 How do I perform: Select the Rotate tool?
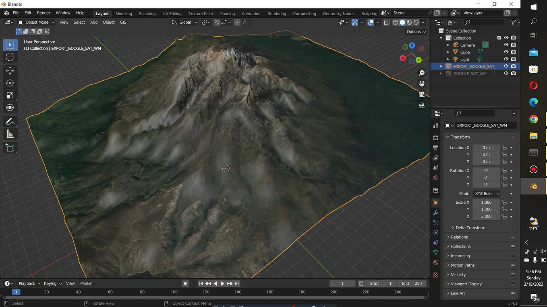click(10, 83)
